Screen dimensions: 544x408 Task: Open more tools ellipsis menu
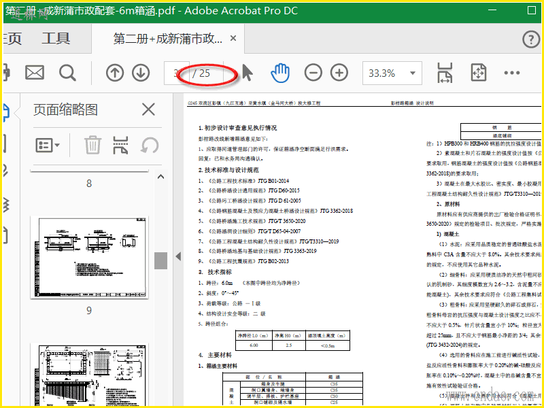pyautogui.click(x=512, y=73)
